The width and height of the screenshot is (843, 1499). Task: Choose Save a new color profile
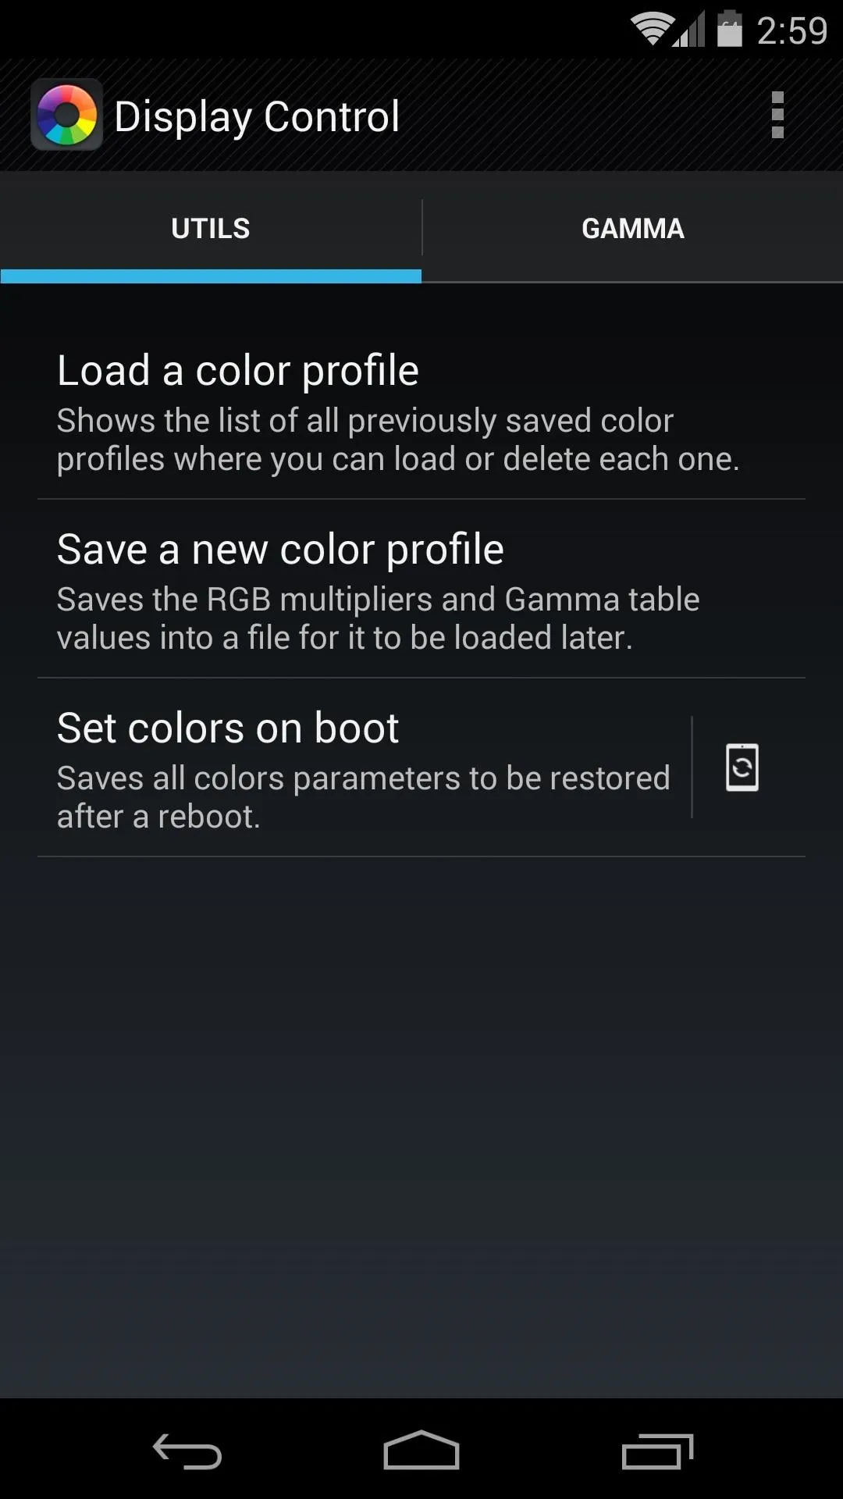[421, 589]
